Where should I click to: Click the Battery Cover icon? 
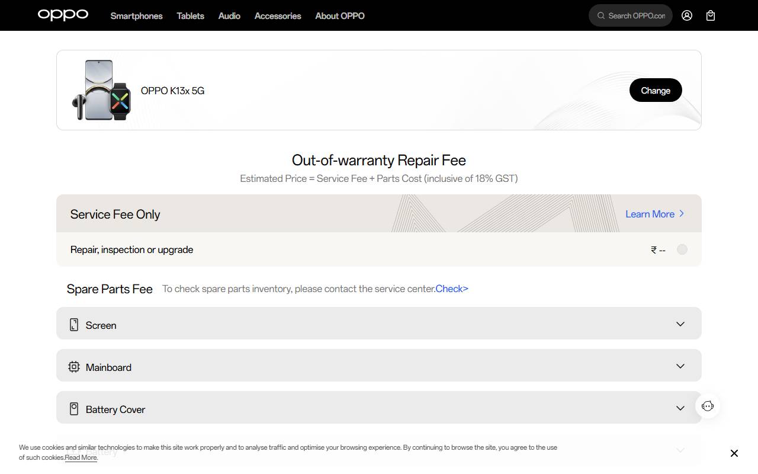74,409
